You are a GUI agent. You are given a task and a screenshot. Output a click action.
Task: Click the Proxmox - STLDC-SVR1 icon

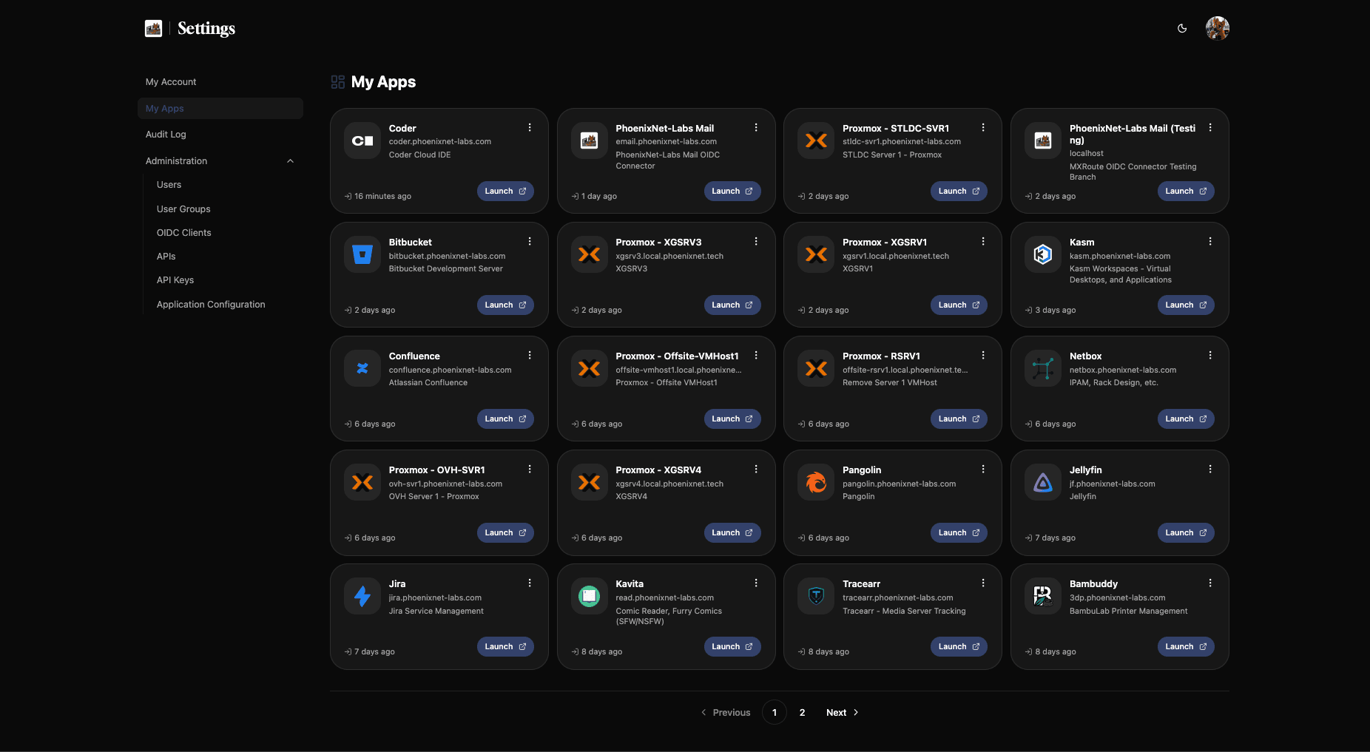pyautogui.click(x=816, y=140)
